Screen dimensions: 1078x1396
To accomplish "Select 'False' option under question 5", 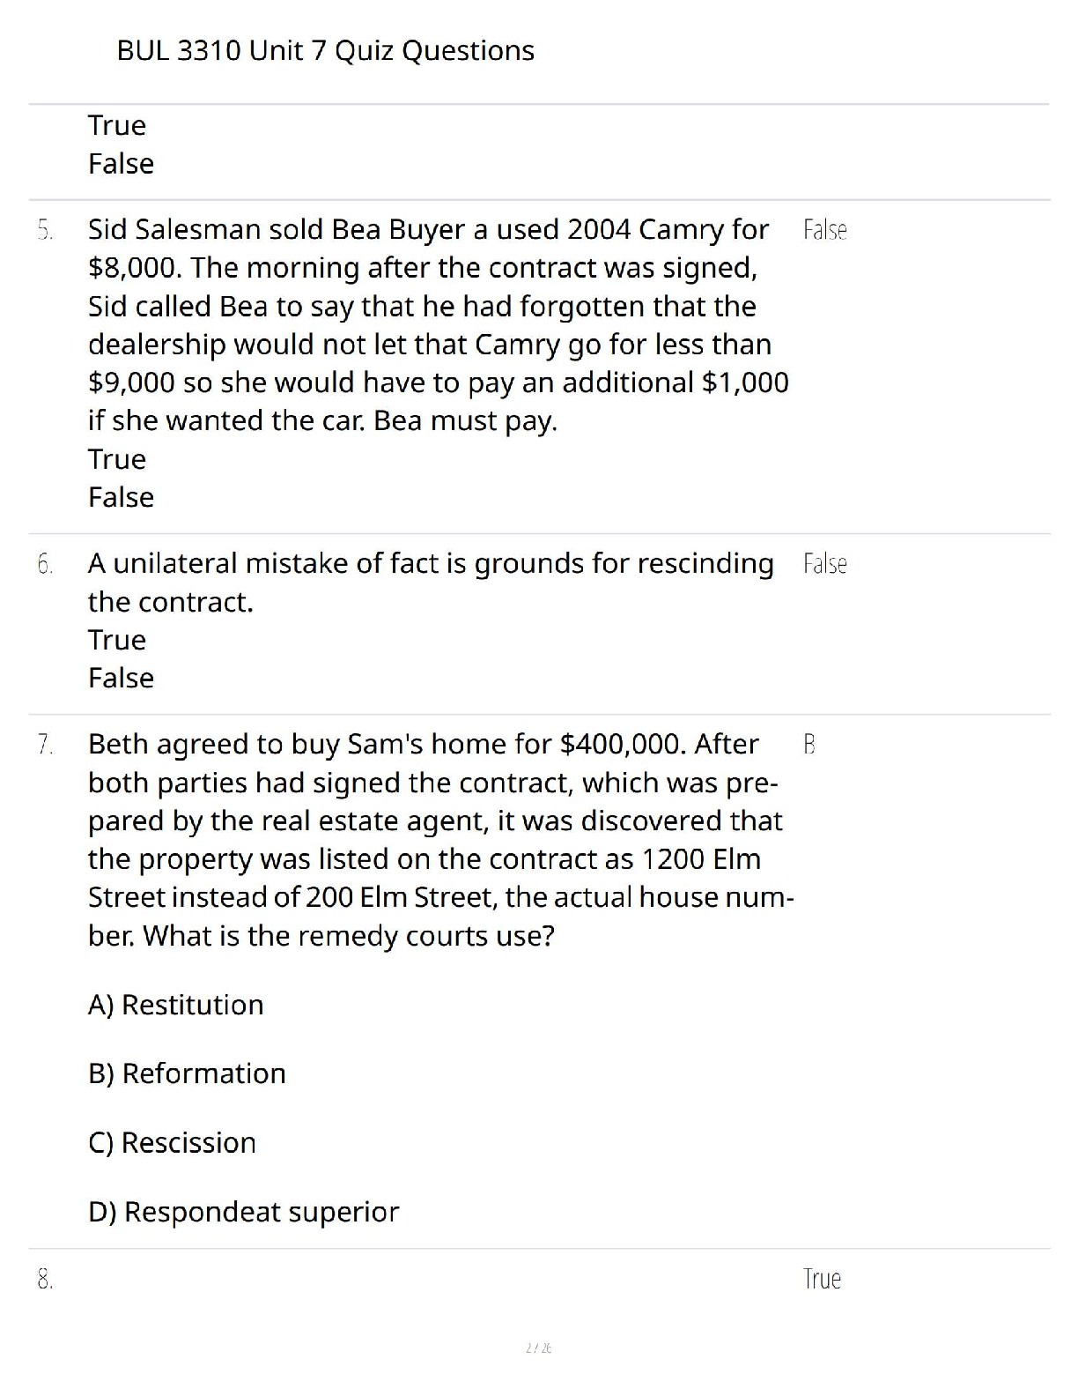I will click(x=121, y=497).
